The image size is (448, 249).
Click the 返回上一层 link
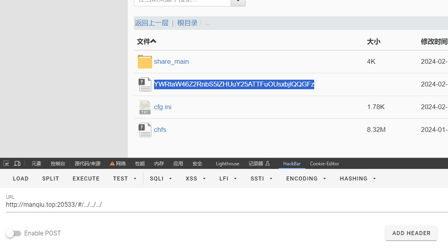pyautogui.click(x=151, y=23)
